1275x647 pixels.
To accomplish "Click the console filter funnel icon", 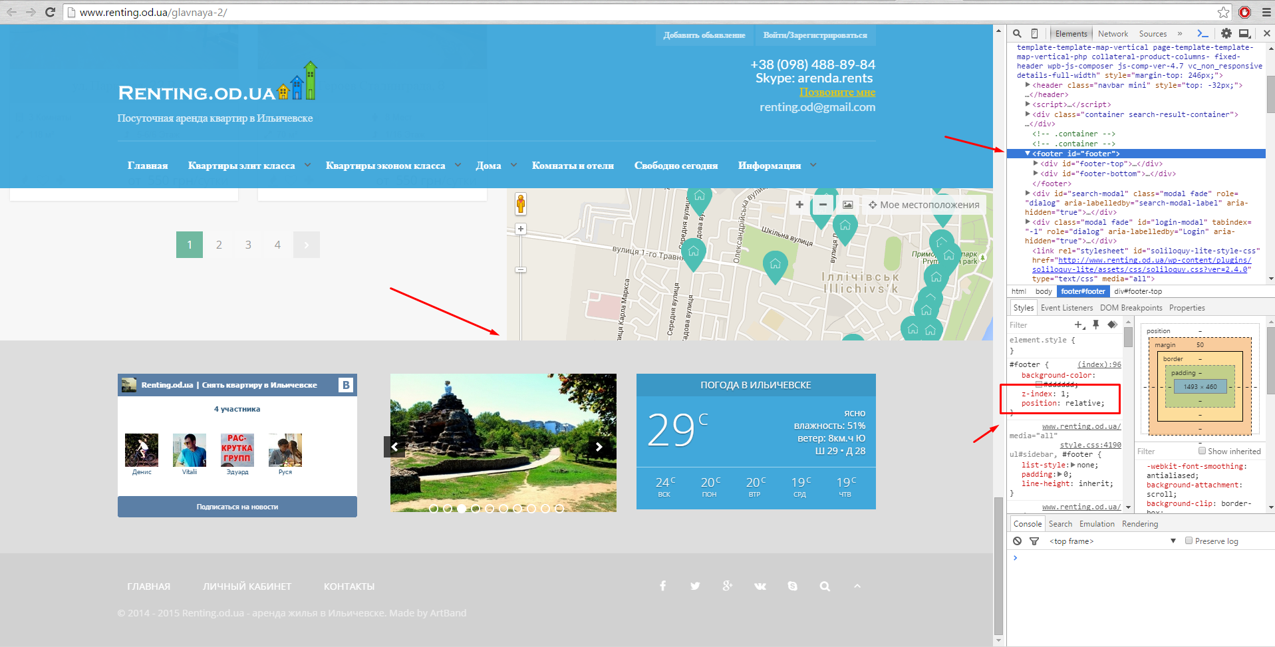I will (1034, 541).
